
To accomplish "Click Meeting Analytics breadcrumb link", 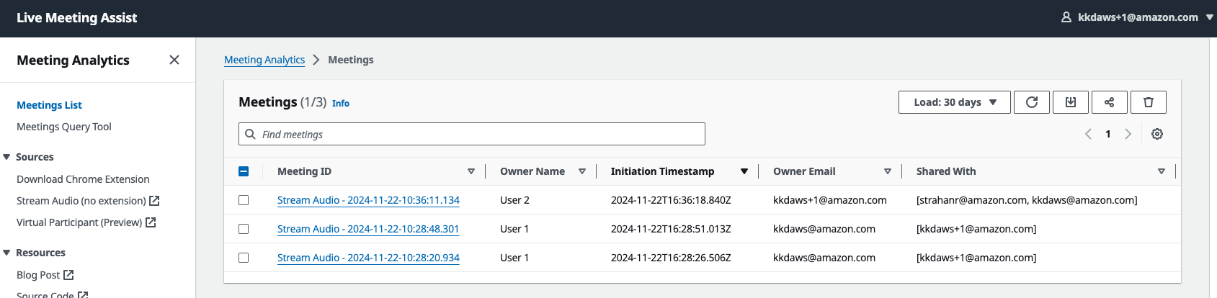I will pos(264,60).
